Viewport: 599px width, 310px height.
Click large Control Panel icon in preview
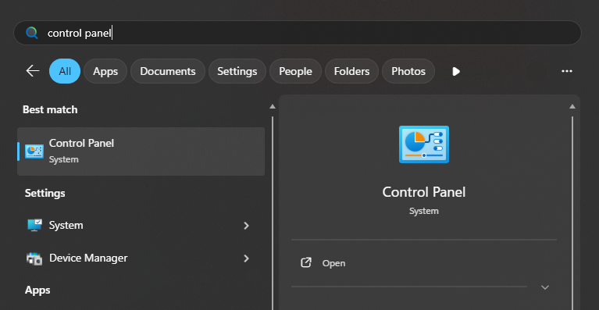[x=423, y=144]
